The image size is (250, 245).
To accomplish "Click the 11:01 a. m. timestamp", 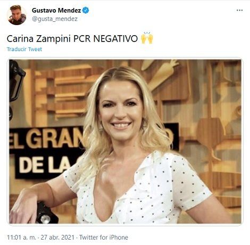I will (x=21, y=238).
